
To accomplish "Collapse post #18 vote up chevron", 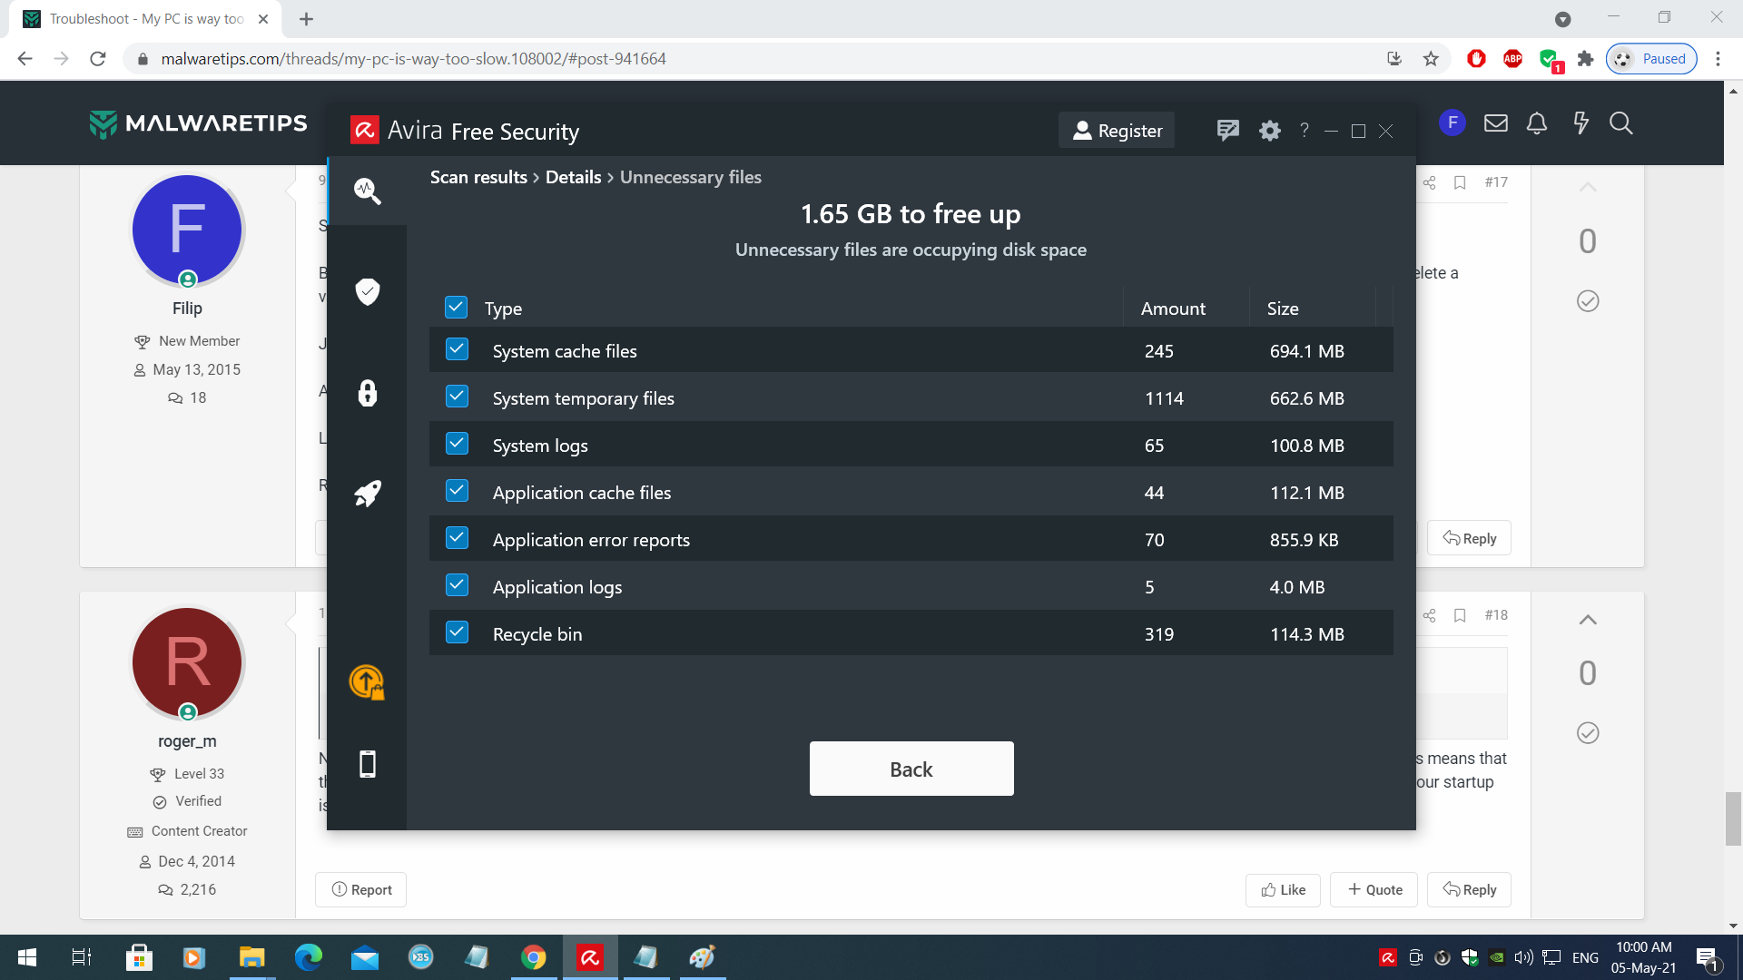I will pyautogui.click(x=1587, y=620).
